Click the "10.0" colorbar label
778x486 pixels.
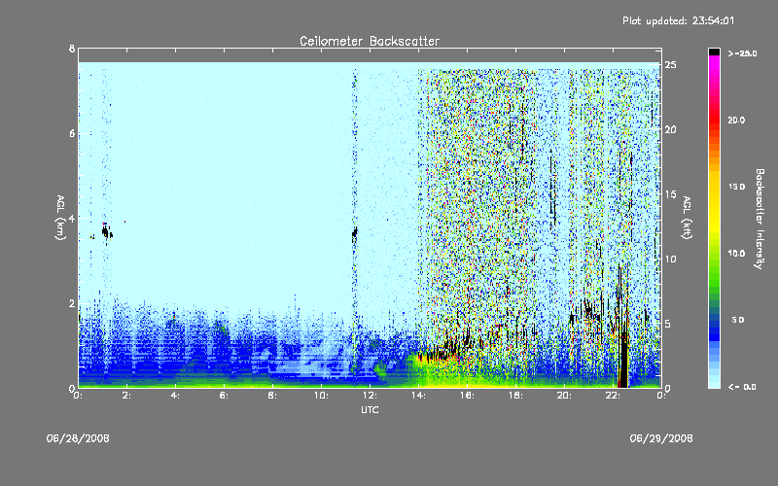pyautogui.click(x=736, y=254)
